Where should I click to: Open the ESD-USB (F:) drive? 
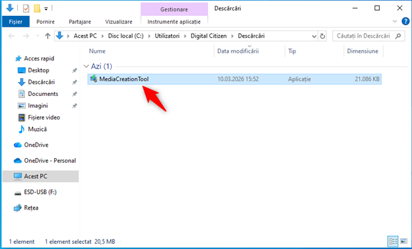(40, 192)
